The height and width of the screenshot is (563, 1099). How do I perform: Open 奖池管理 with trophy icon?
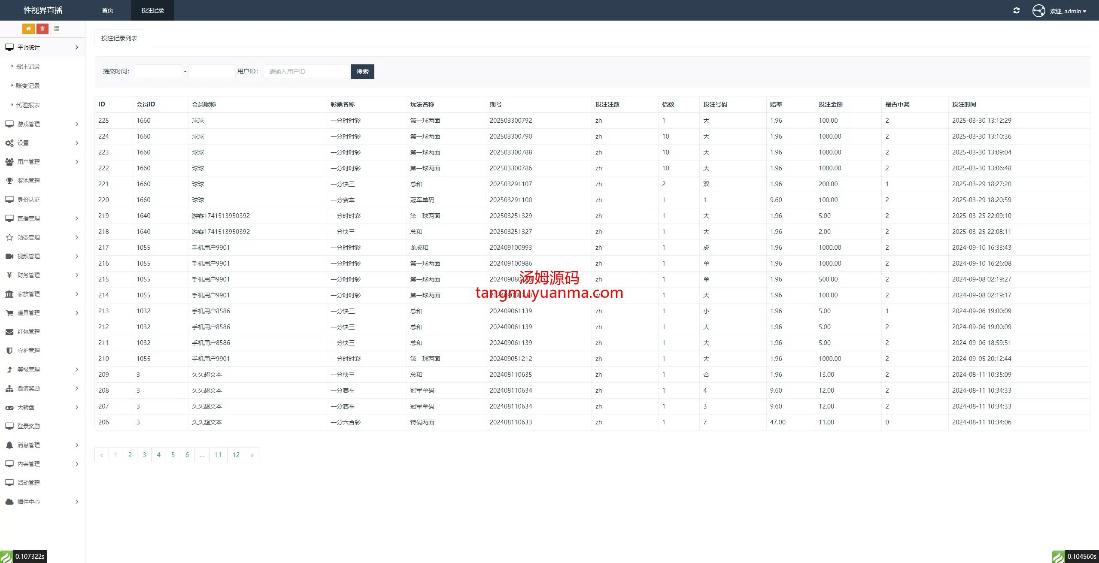click(28, 181)
